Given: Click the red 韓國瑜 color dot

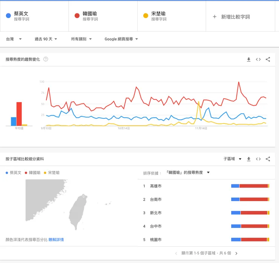Looking at the screenshot, I should (77, 16).
